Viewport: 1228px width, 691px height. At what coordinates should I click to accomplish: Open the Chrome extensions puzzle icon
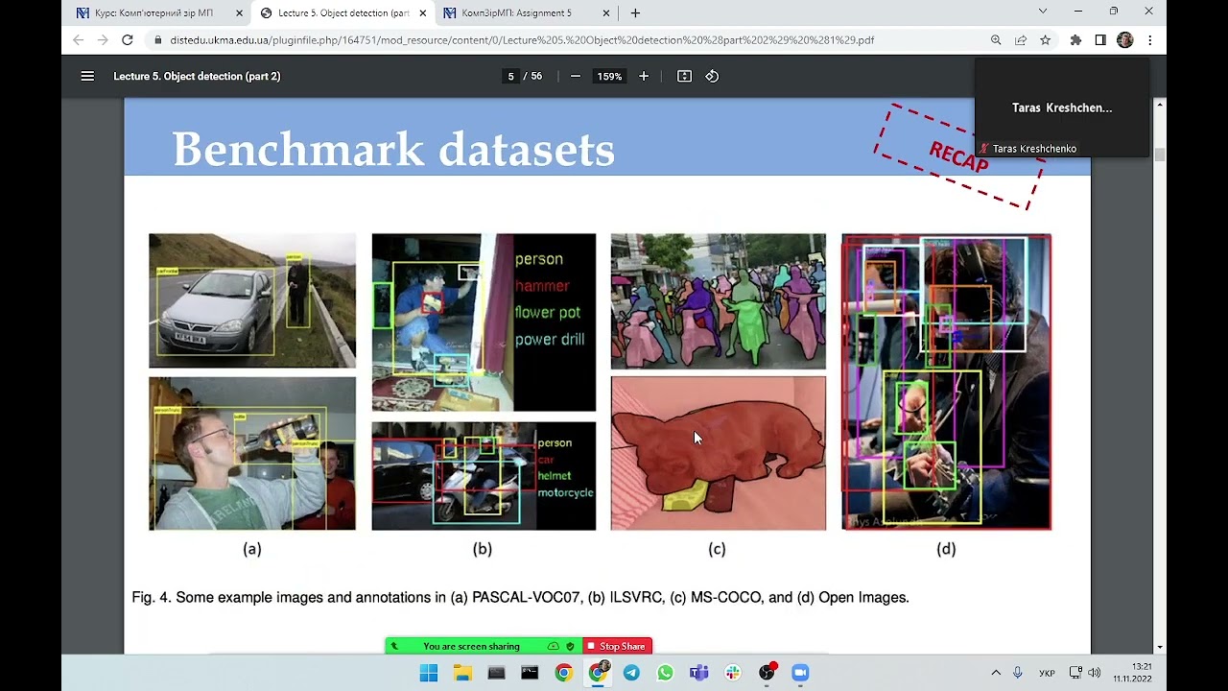(x=1075, y=40)
